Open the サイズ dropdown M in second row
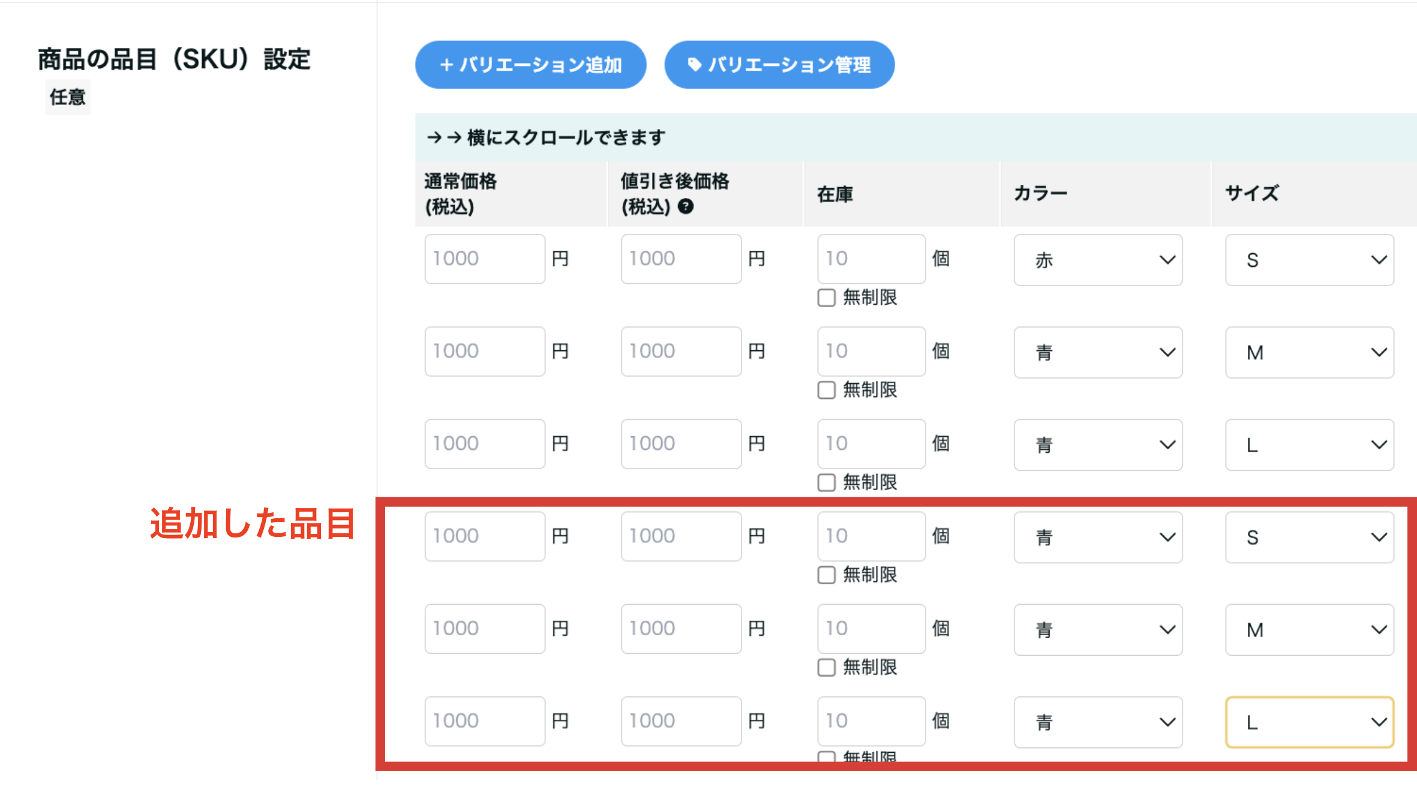 (1310, 352)
